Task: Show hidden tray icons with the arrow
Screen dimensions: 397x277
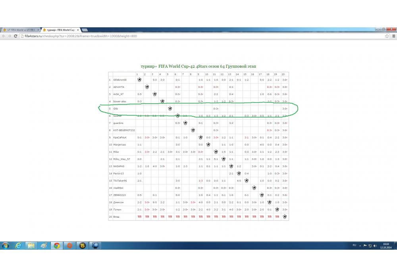Action: coord(360,246)
